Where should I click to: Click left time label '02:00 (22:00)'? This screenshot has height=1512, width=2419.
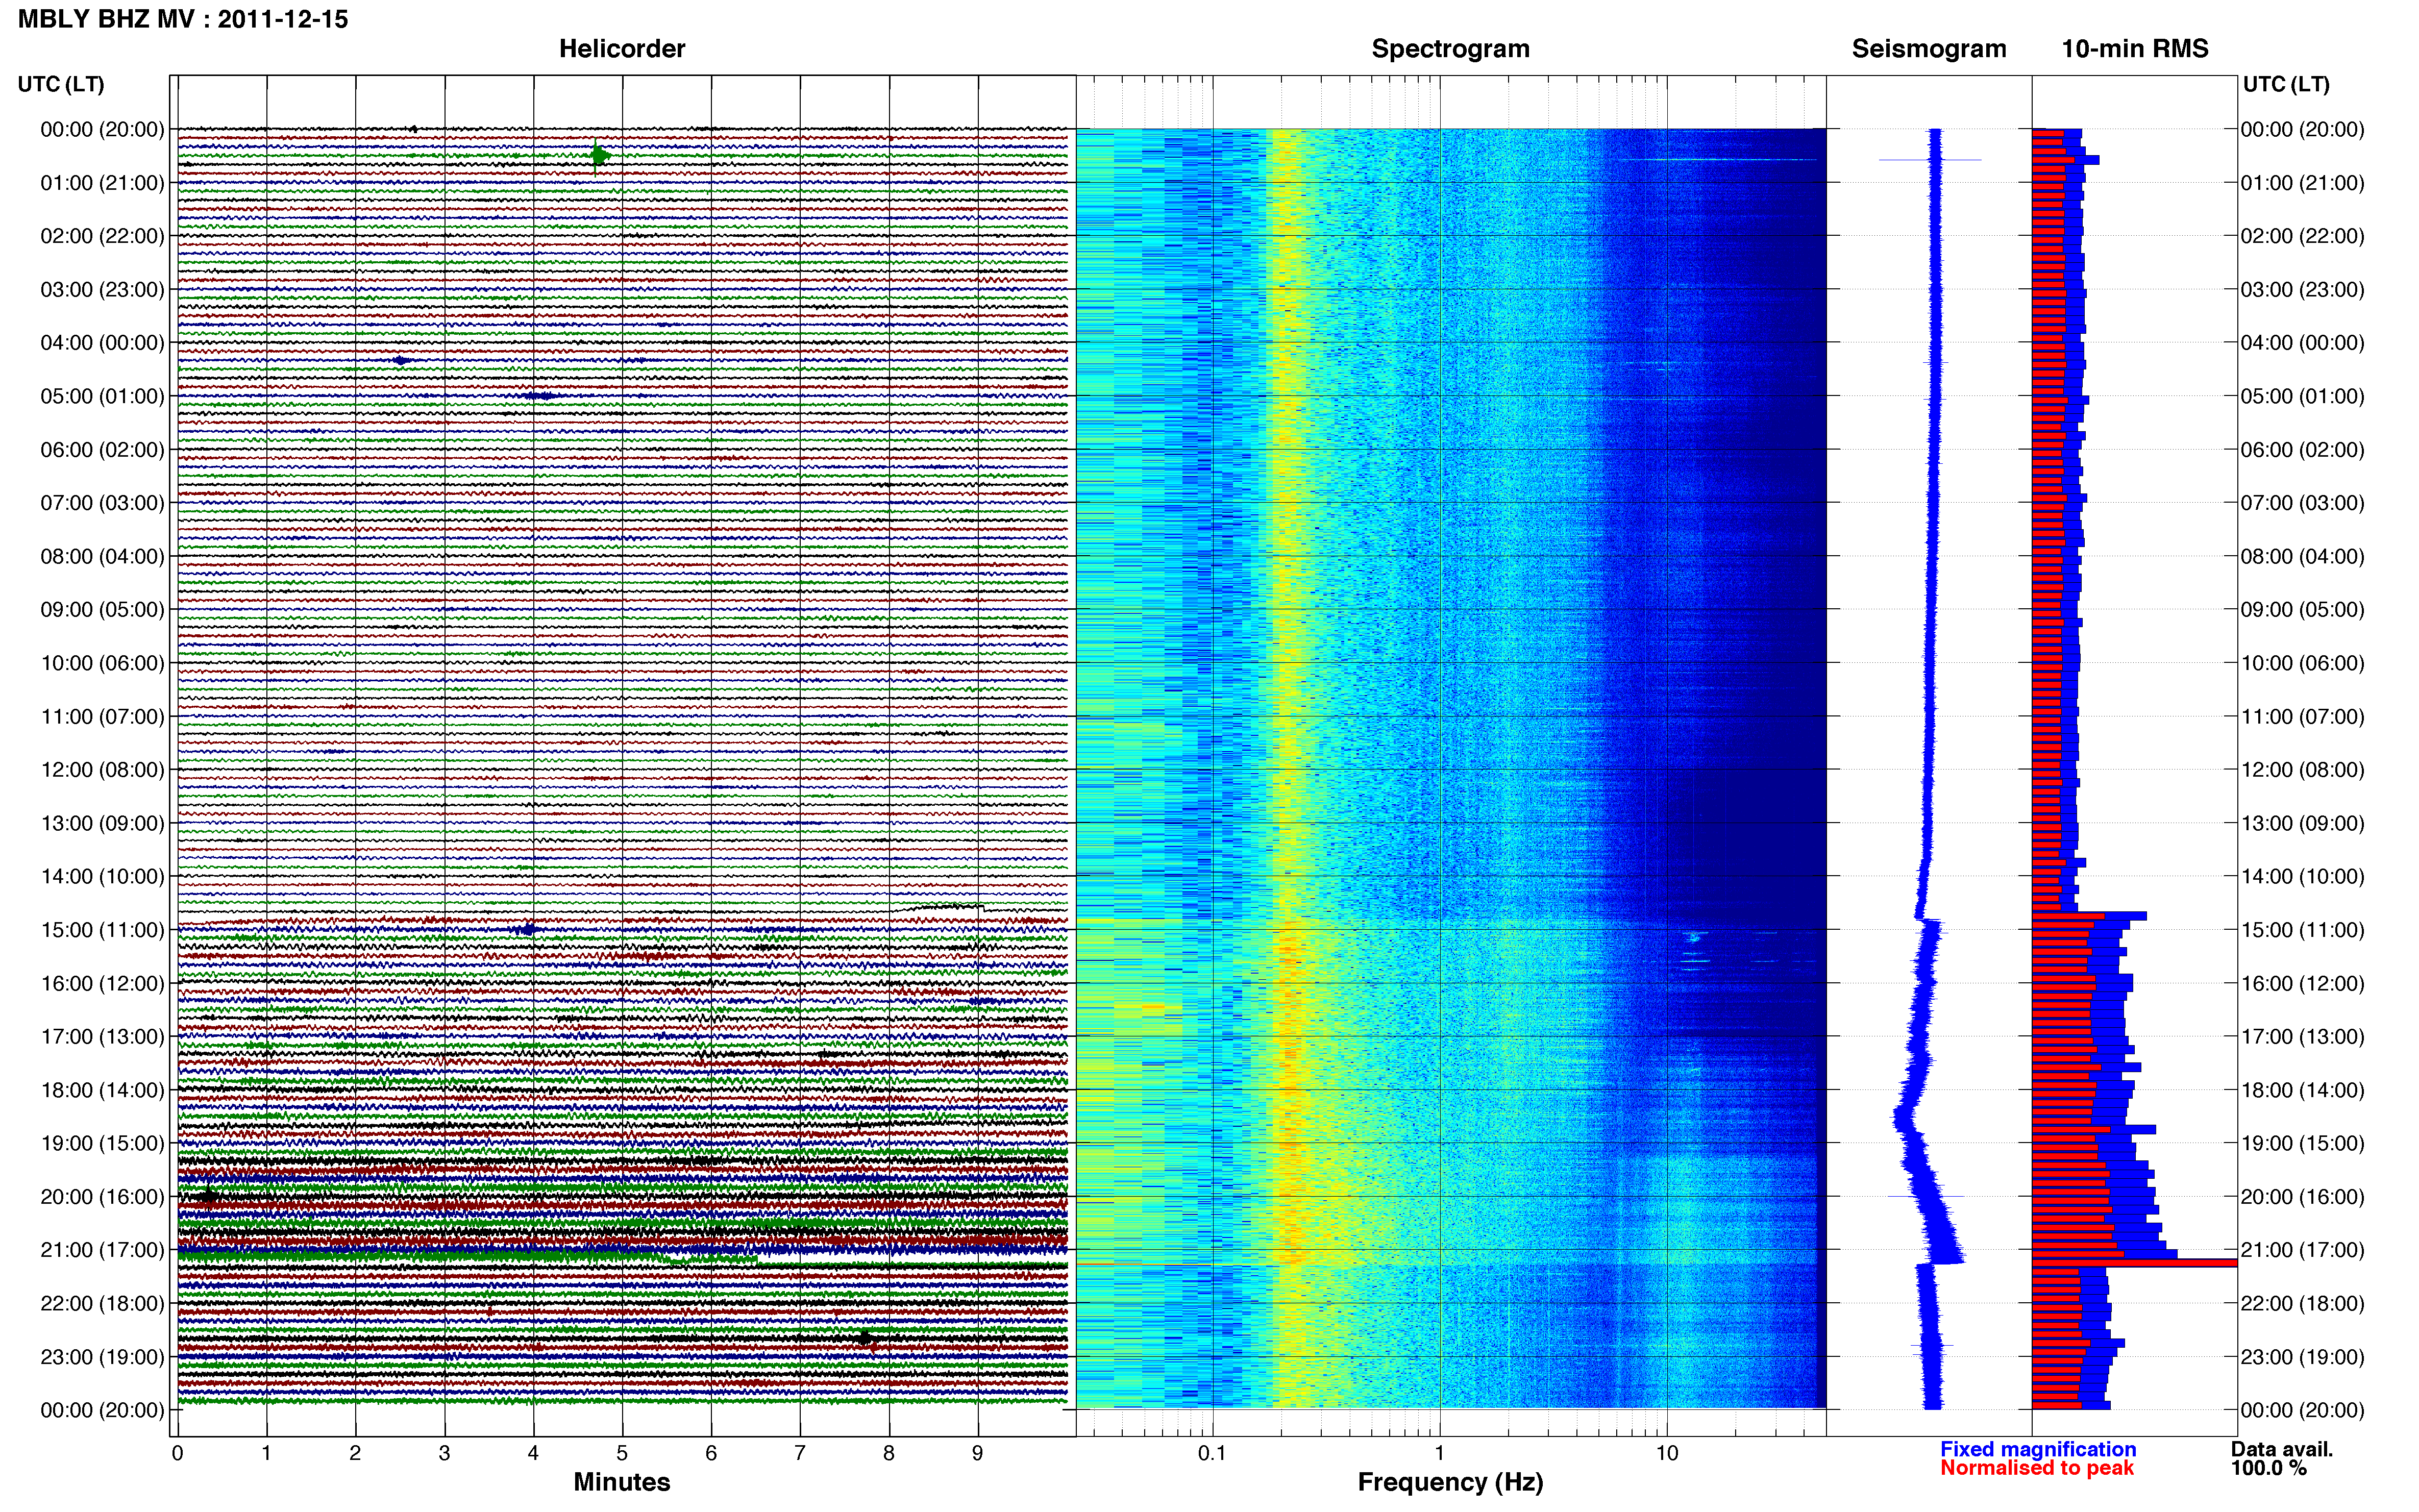(102, 236)
